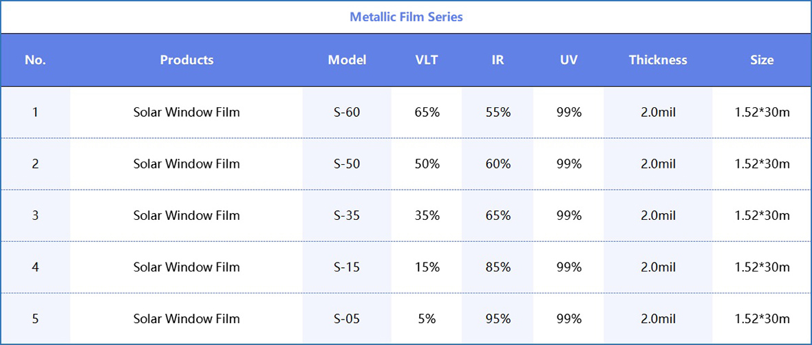Select model cell S-35
The width and height of the screenshot is (812, 345).
tap(347, 215)
